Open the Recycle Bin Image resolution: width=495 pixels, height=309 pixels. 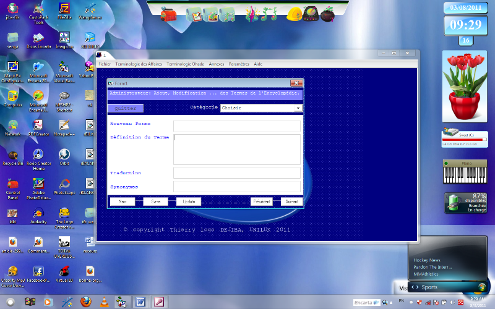click(12, 158)
